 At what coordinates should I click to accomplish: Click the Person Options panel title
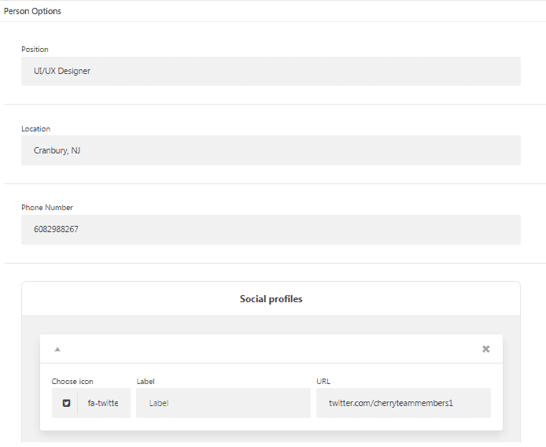(32, 11)
